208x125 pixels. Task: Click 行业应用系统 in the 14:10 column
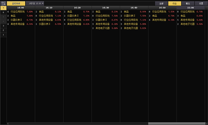coord(46,16)
